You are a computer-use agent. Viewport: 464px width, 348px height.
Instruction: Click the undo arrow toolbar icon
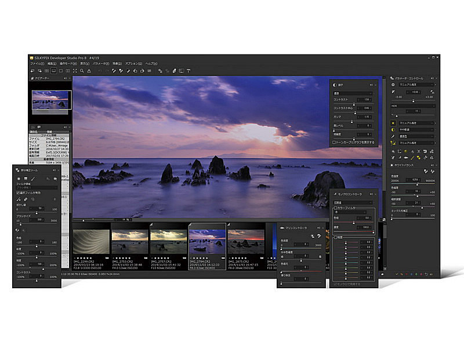(100, 71)
